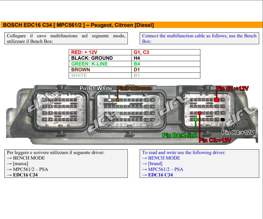The image size is (263, 219).
Task: Click the 'Pin G1:+12V' label
Action: (x=232, y=88)
